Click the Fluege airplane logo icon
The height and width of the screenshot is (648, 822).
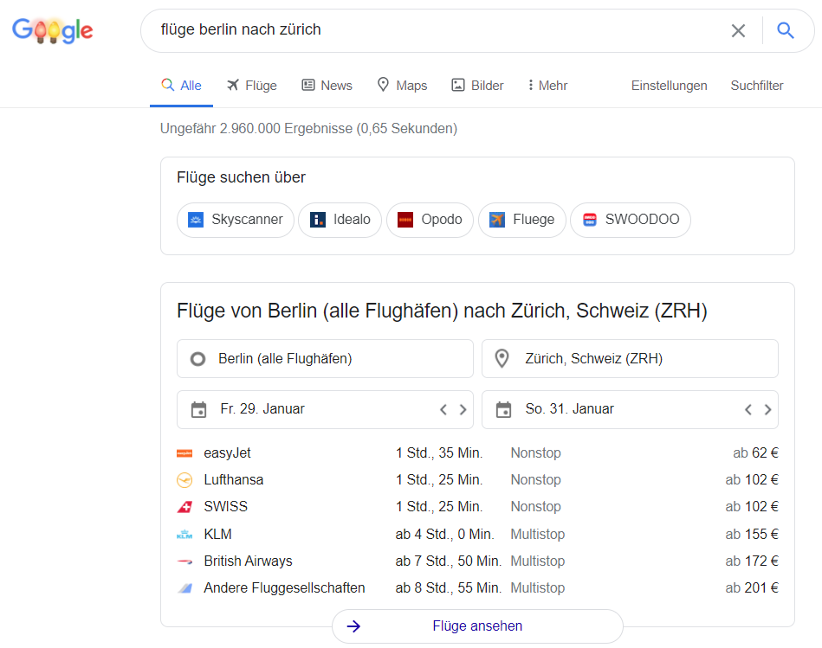497,220
